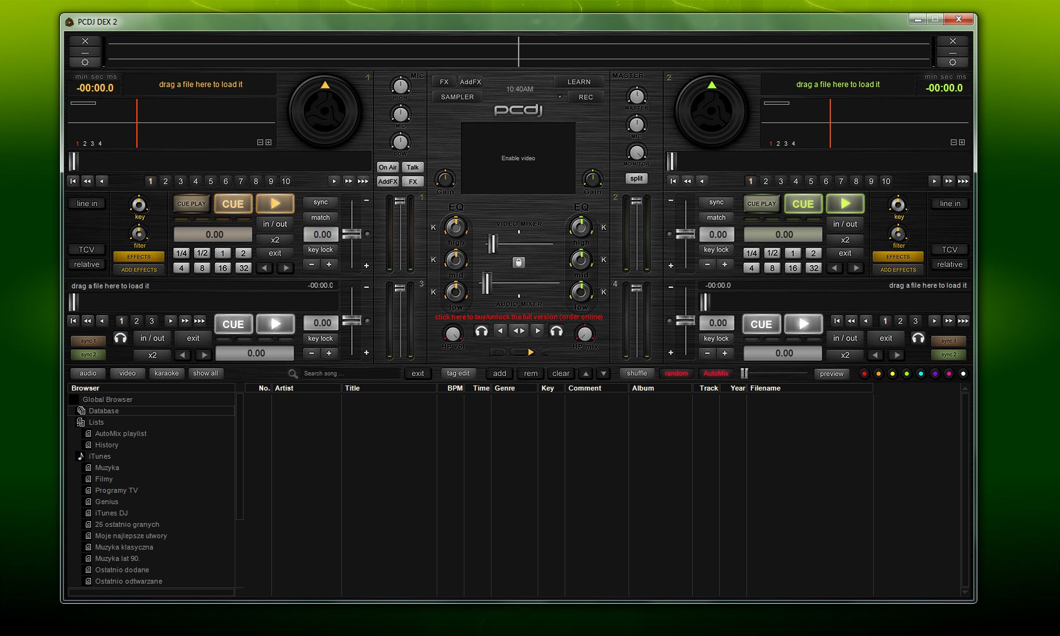
Task: Toggle line in on deck 2
Action: 950,204
